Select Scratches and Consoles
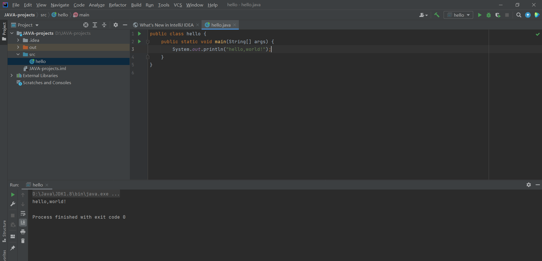 [44, 82]
